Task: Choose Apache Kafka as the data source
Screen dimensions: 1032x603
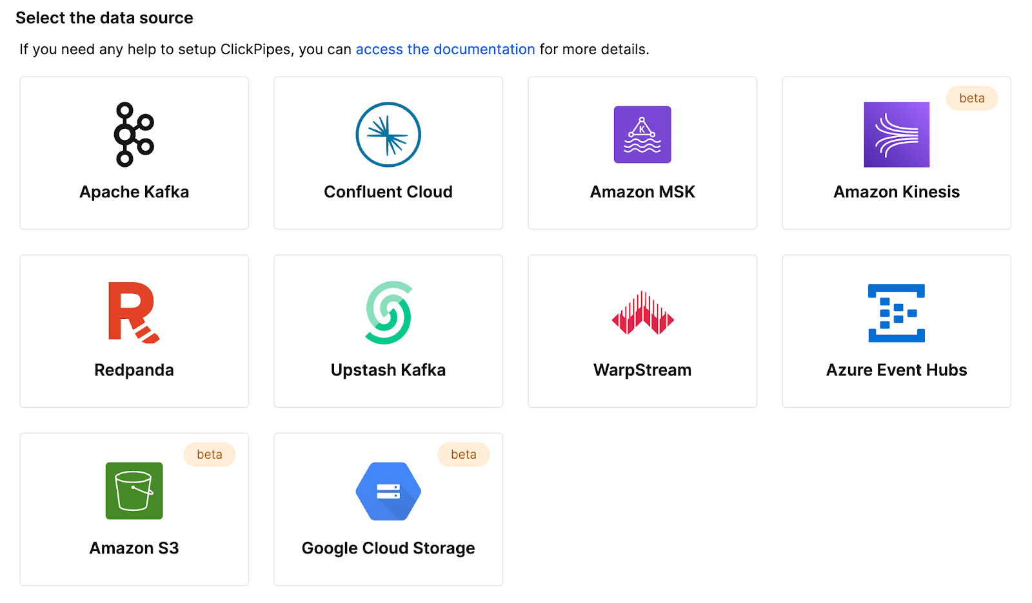Action: pos(134,153)
